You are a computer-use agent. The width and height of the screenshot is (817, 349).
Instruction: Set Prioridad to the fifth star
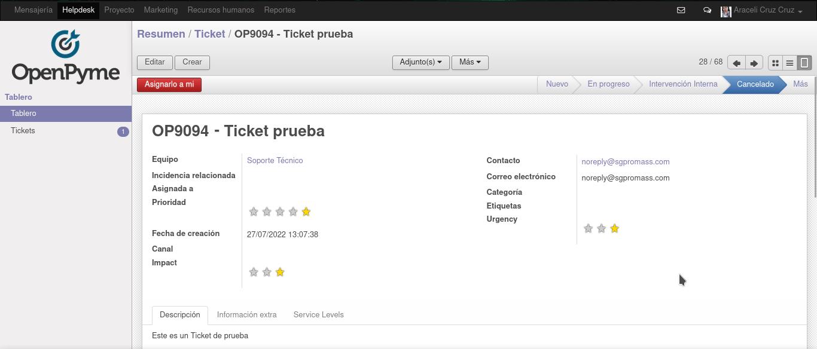[x=306, y=212]
